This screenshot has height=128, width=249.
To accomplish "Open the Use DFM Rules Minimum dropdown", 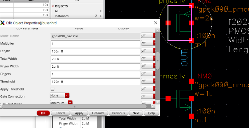I will point(61,103).
